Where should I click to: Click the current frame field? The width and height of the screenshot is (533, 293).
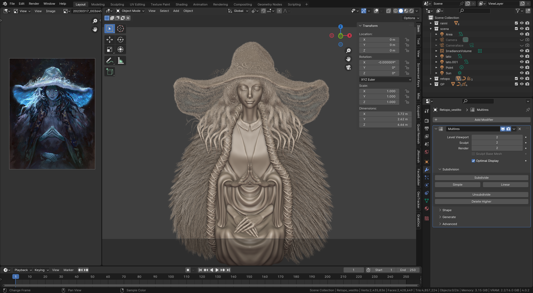(353, 270)
